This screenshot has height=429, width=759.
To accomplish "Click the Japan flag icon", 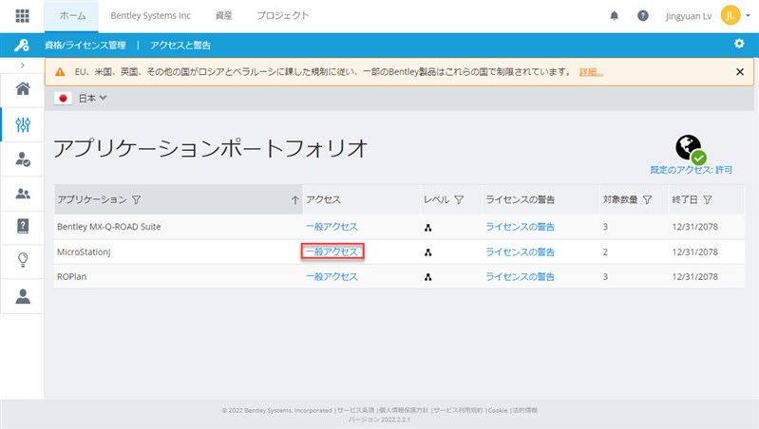I will pos(63,98).
